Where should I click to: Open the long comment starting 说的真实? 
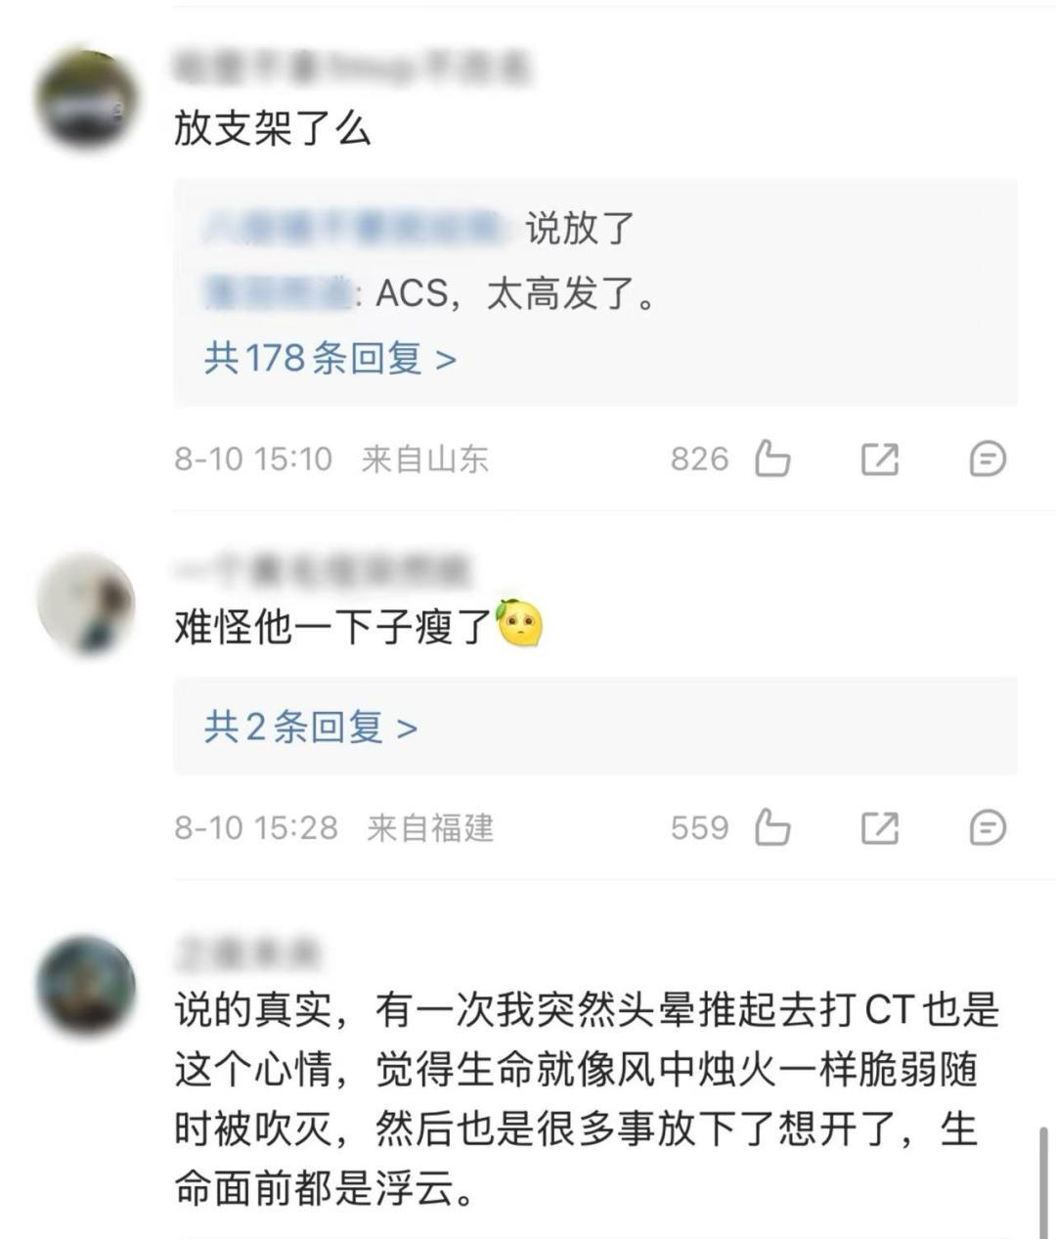(x=587, y=1099)
